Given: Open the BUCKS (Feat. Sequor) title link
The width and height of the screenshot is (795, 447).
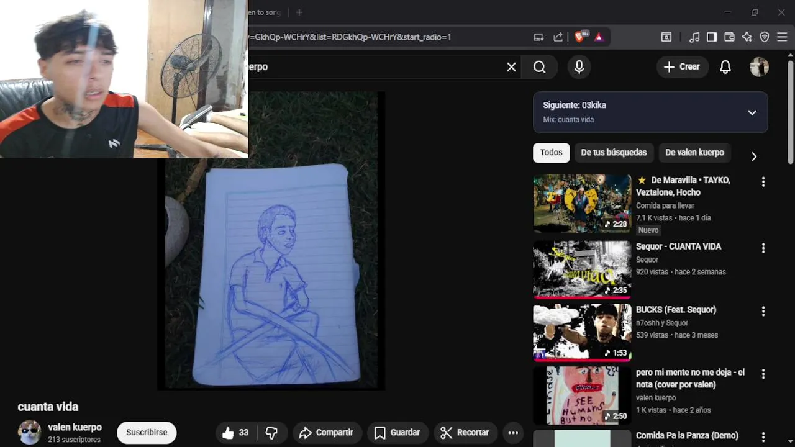Looking at the screenshot, I should [x=676, y=310].
